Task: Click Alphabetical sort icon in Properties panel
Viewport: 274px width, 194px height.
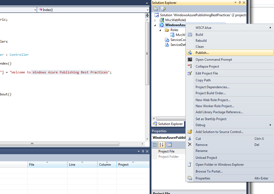Action: click(x=162, y=145)
